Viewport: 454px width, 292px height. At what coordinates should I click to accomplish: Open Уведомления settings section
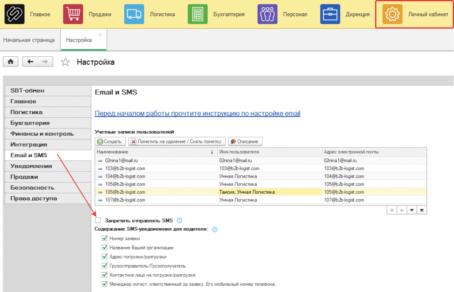pyautogui.click(x=48, y=166)
